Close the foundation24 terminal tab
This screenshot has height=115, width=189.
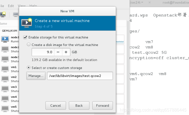pos(149,2)
